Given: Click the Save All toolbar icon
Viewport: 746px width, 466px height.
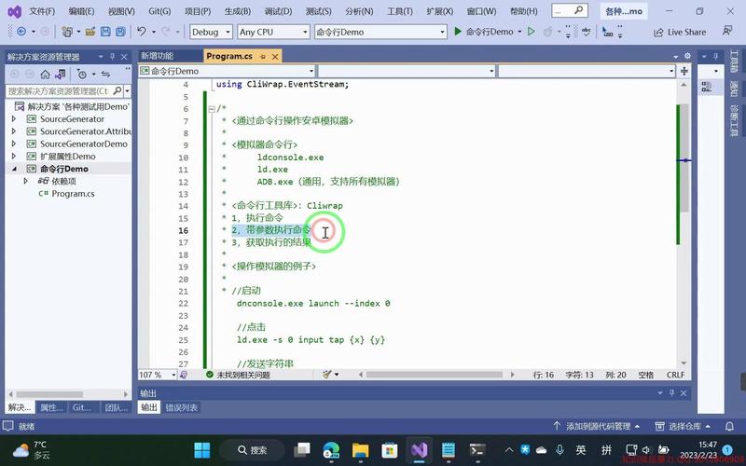Looking at the screenshot, I should click(120, 32).
